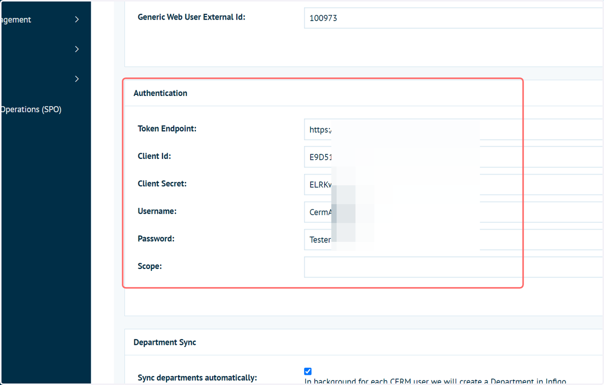Click the "Generic Web User External Id:" label
Screen dimensions: 604x385
pos(191,17)
